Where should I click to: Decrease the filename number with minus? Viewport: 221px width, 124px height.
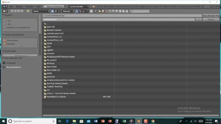[197, 19]
